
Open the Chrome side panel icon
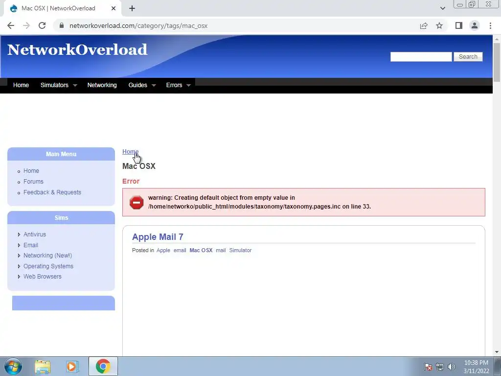[459, 25]
